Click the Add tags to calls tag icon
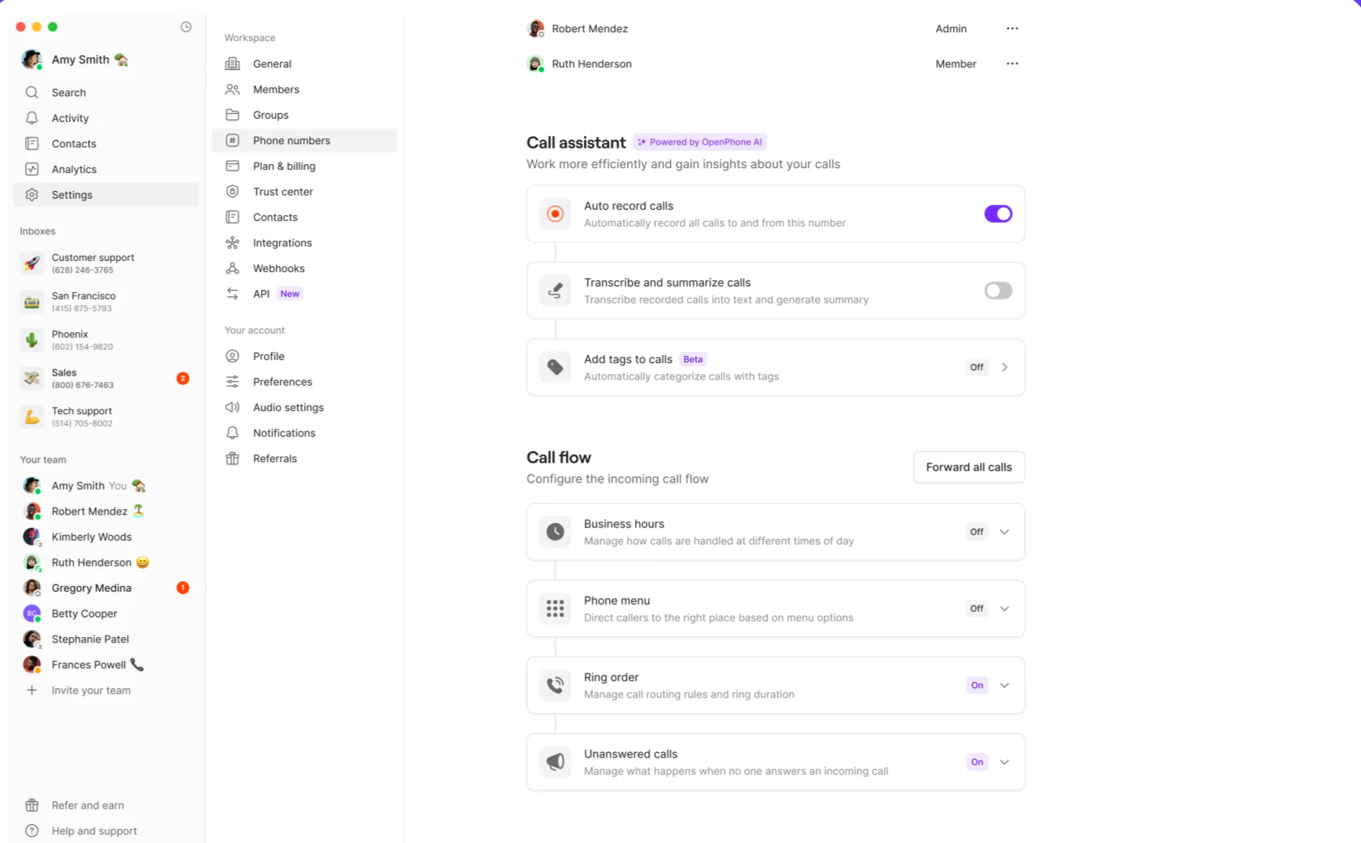 pyautogui.click(x=556, y=367)
